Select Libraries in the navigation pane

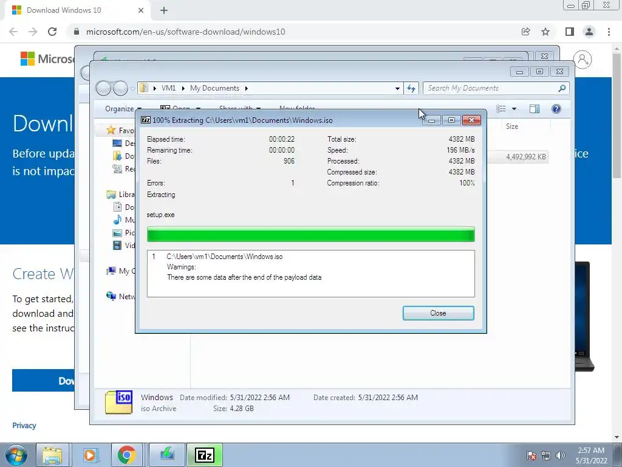coord(121,194)
